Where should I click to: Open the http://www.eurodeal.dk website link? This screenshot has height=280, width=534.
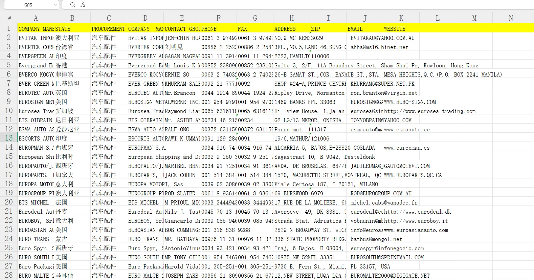click(x=418, y=212)
